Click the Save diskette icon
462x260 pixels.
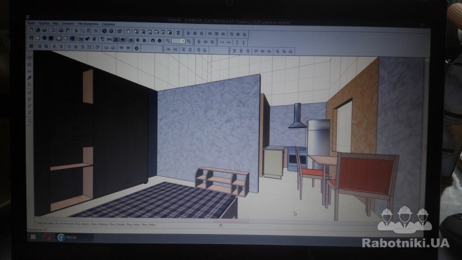click(44, 30)
